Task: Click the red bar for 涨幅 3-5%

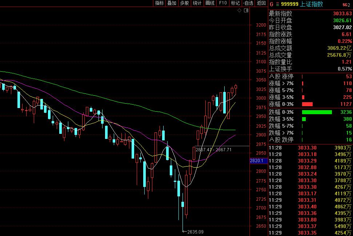Action: 303,97
